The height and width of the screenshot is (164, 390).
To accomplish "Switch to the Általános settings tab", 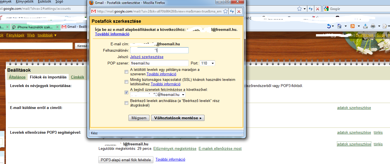I will 17,77.
